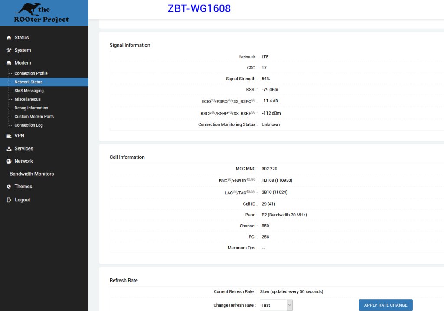Screen dimensions: 444x311
Task: Click the Maximum Qos value dashes
Action: coord(264,248)
